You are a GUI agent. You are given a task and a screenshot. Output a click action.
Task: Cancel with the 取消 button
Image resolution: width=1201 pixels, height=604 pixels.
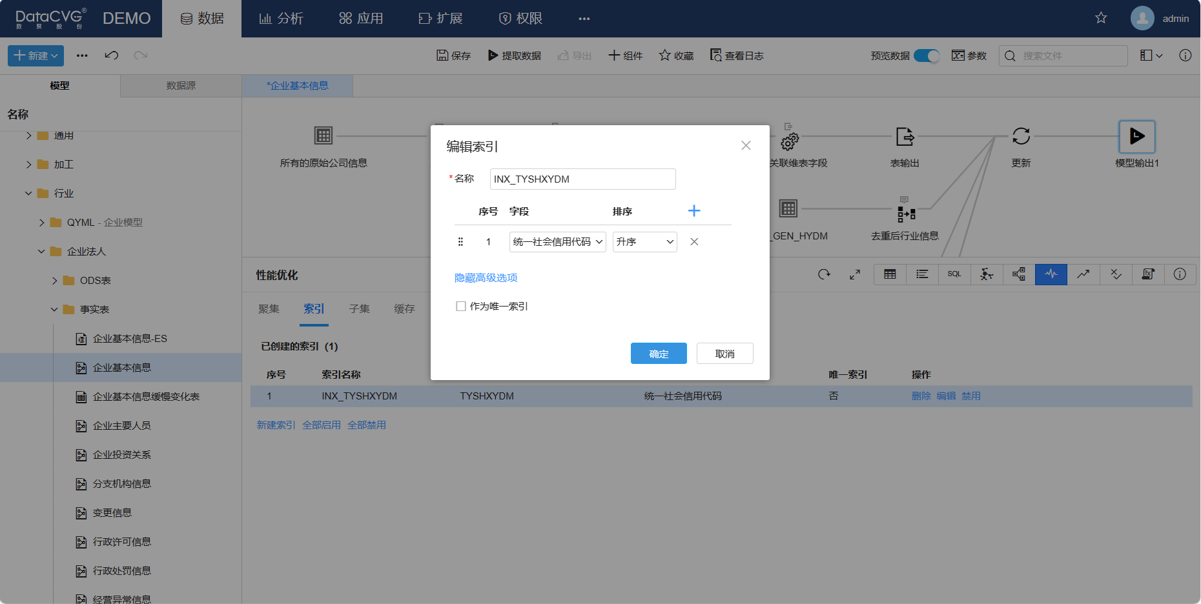click(x=725, y=354)
